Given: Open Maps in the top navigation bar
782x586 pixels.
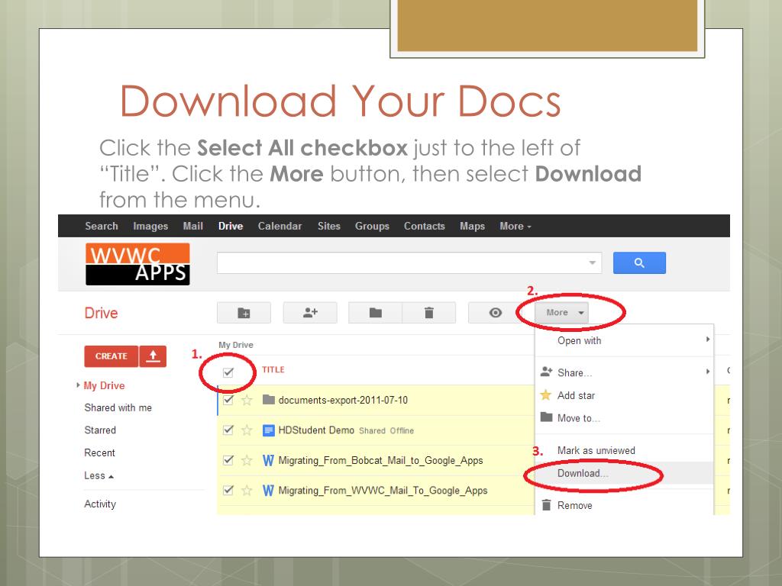Looking at the screenshot, I should (472, 226).
